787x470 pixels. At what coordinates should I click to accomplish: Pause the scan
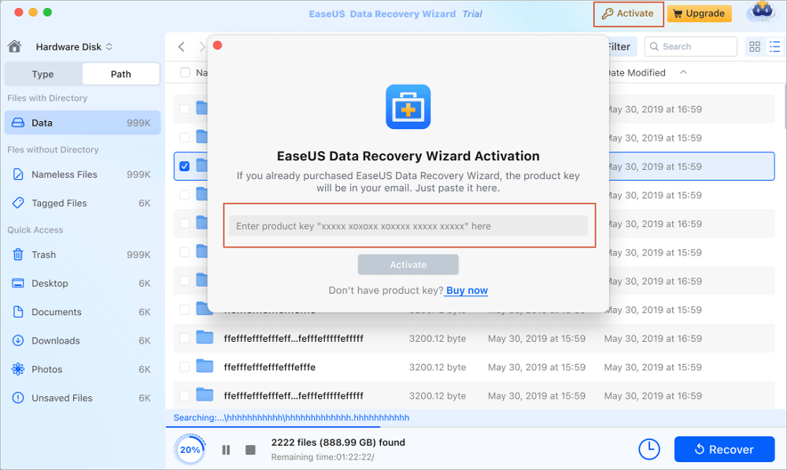[226, 450]
